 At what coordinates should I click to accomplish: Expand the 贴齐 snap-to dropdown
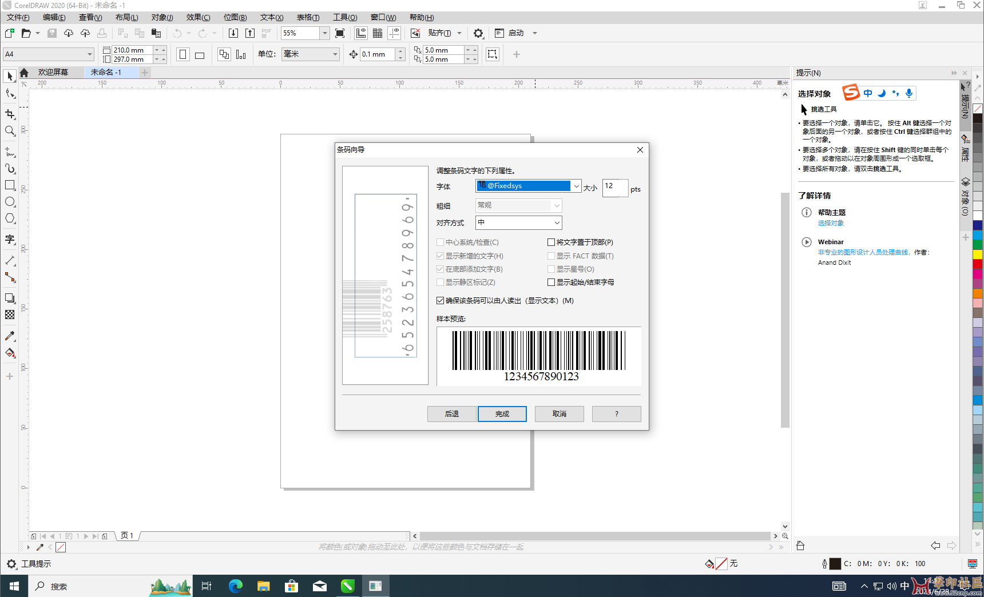click(459, 33)
